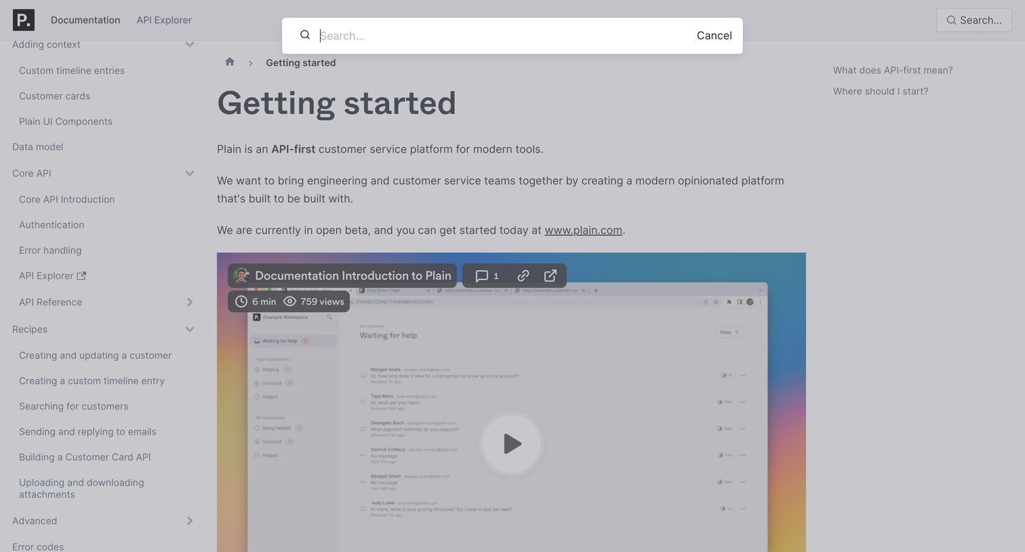Open API Explorer sidebar link
The width and height of the screenshot is (1025, 552).
click(x=46, y=276)
